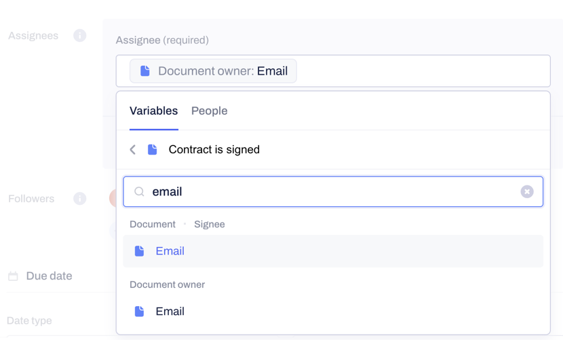The width and height of the screenshot is (563, 340).
Task: Click the Contract is signed heading
Action: point(214,149)
